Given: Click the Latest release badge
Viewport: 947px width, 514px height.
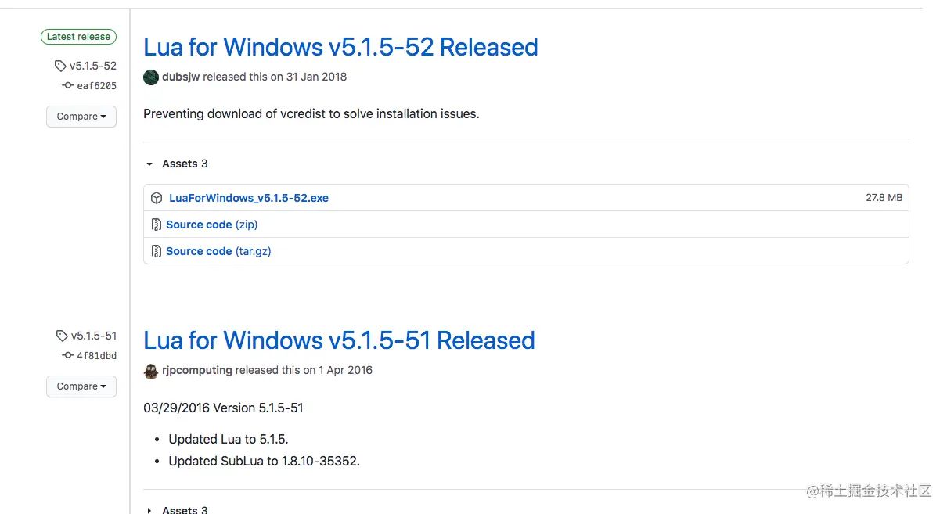Looking at the screenshot, I should point(78,37).
